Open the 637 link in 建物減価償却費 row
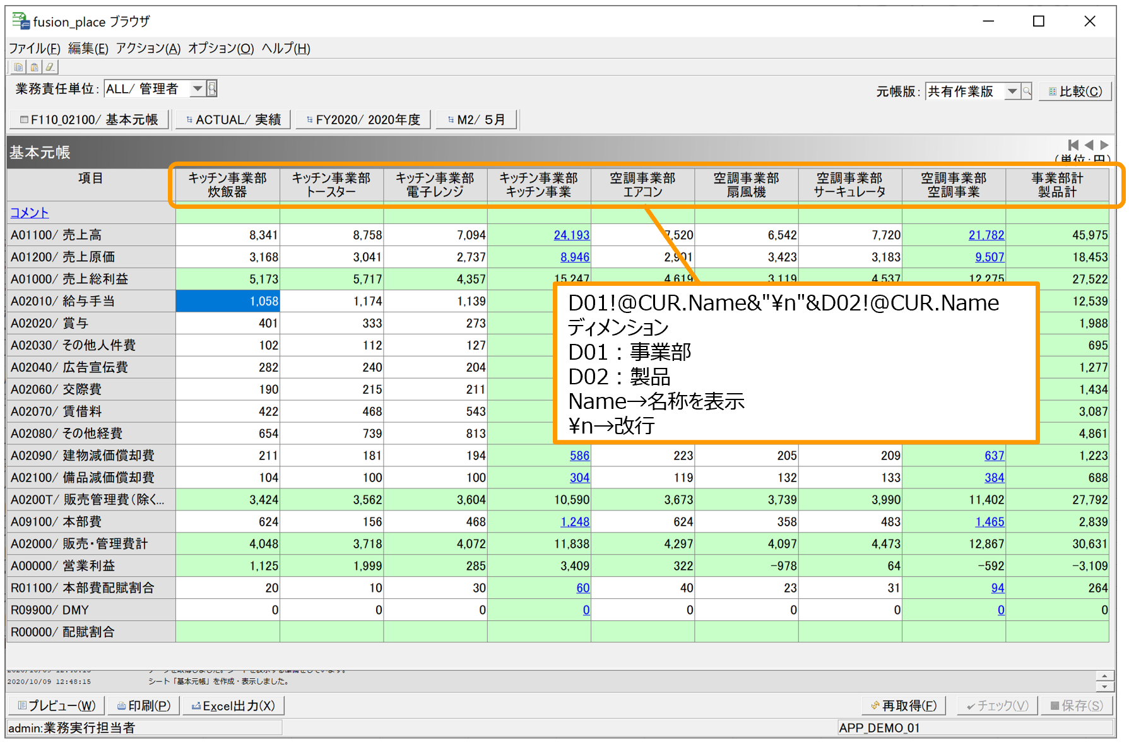 tap(994, 456)
